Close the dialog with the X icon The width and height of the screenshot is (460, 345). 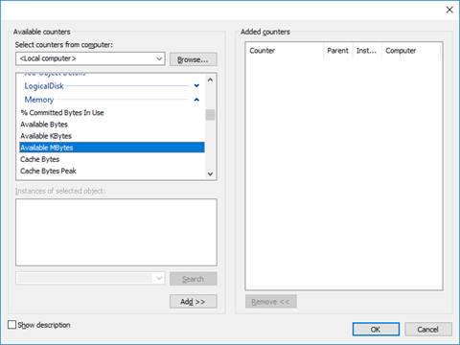pyautogui.click(x=449, y=10)
